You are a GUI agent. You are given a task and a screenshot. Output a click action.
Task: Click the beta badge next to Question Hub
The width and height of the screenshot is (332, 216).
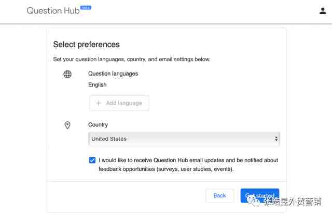click(x=86, y=8)
